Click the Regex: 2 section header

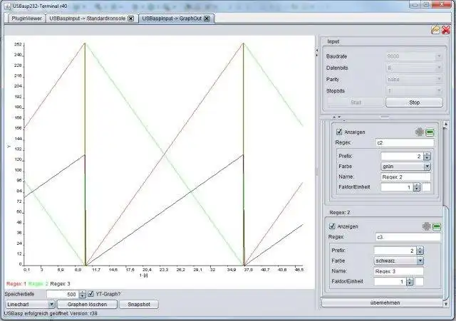tap(340, 213)
